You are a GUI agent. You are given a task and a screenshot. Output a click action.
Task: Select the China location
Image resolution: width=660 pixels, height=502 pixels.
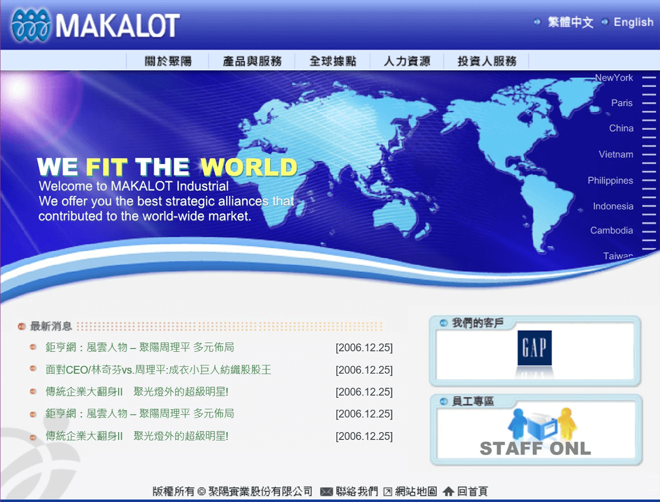coord(621,128)
